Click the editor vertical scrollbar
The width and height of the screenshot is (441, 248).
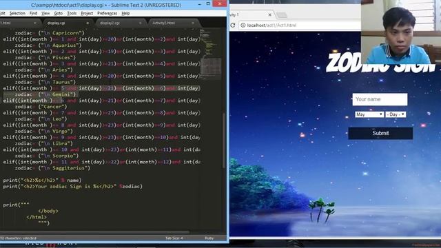[224, 141]
